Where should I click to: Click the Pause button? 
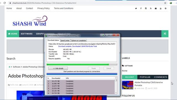(94, 68)
